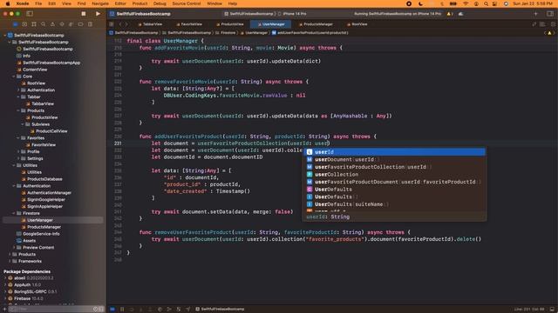The image size is (558, 313).
Task: Toggle the navigator sidebar visibility
Action: pos(30,14)
